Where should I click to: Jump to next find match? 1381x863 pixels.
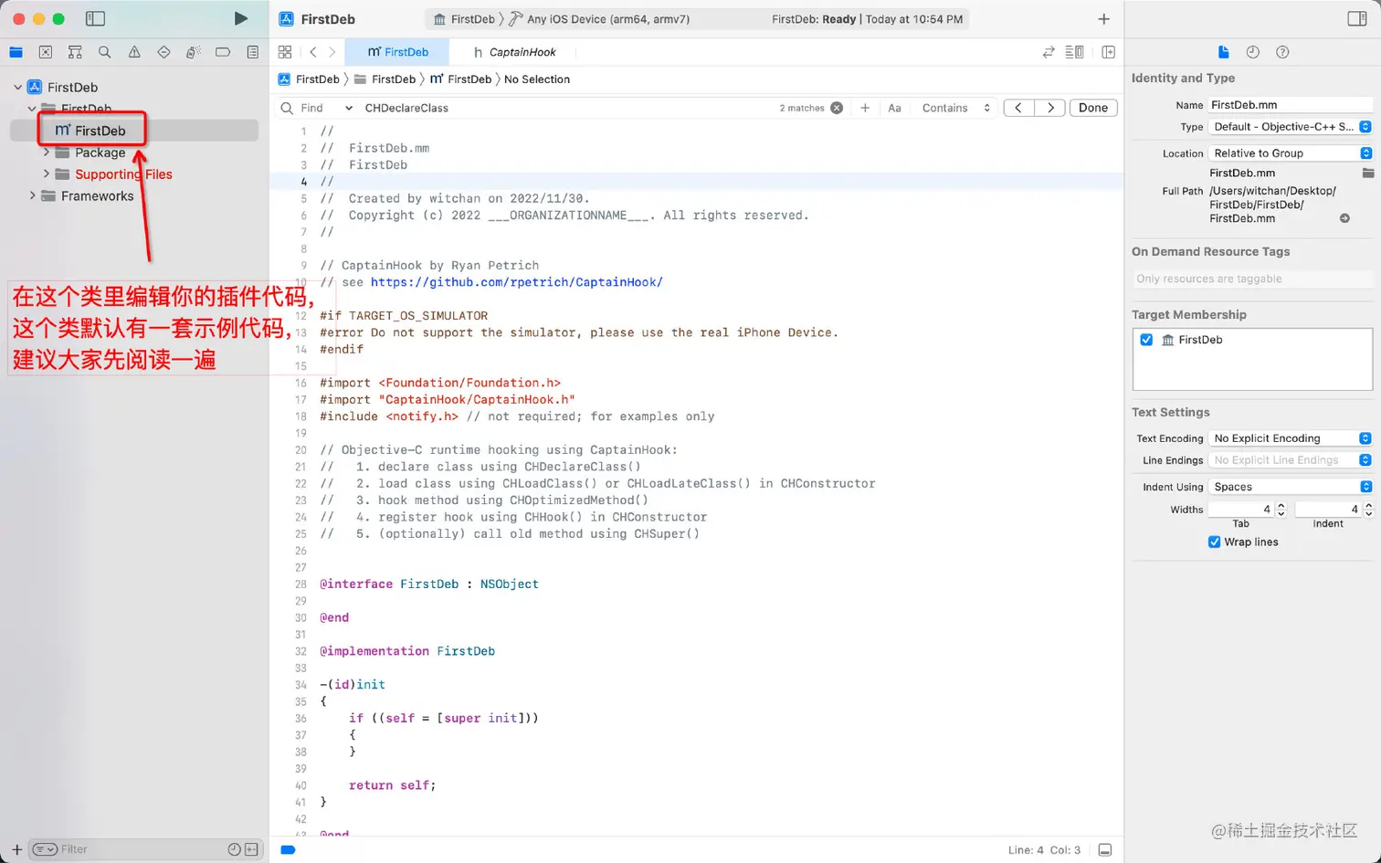[1050, 108]
